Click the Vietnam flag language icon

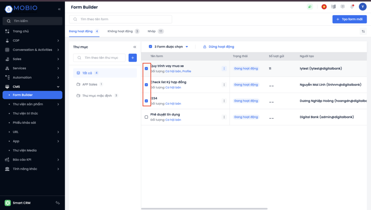click(x=324, y=7)
